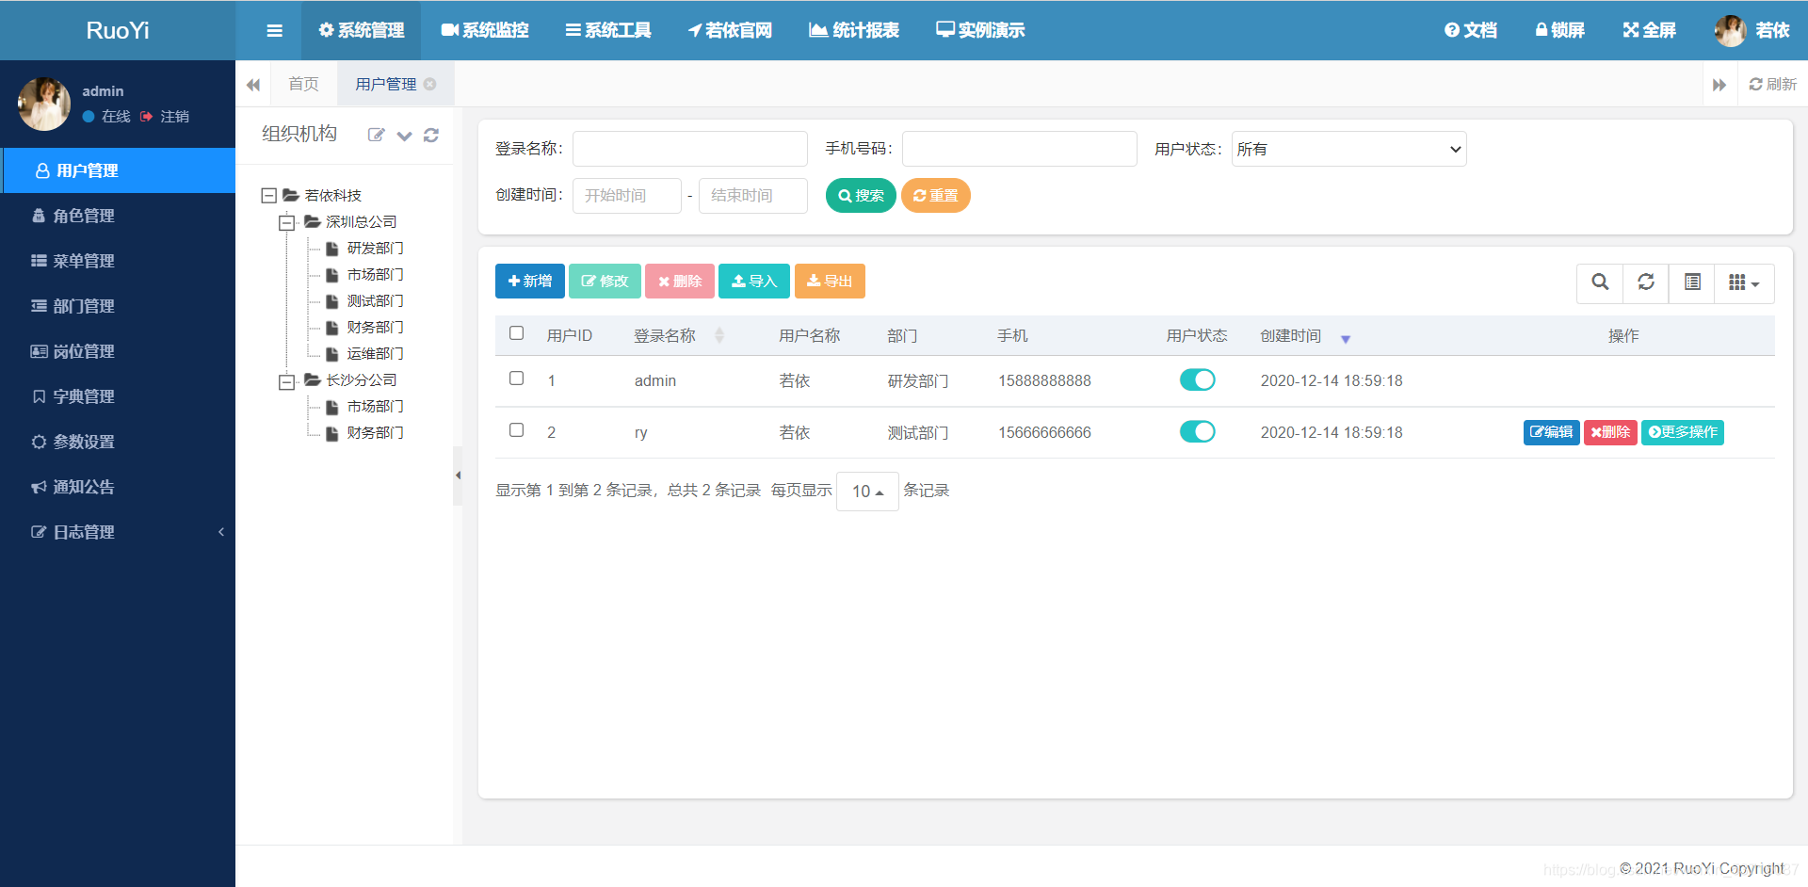This screenshot has width=1808, height=887.
Task: Click 更多操作 for the ry row
Action: pyautogui.click(x=1683, y=432)
